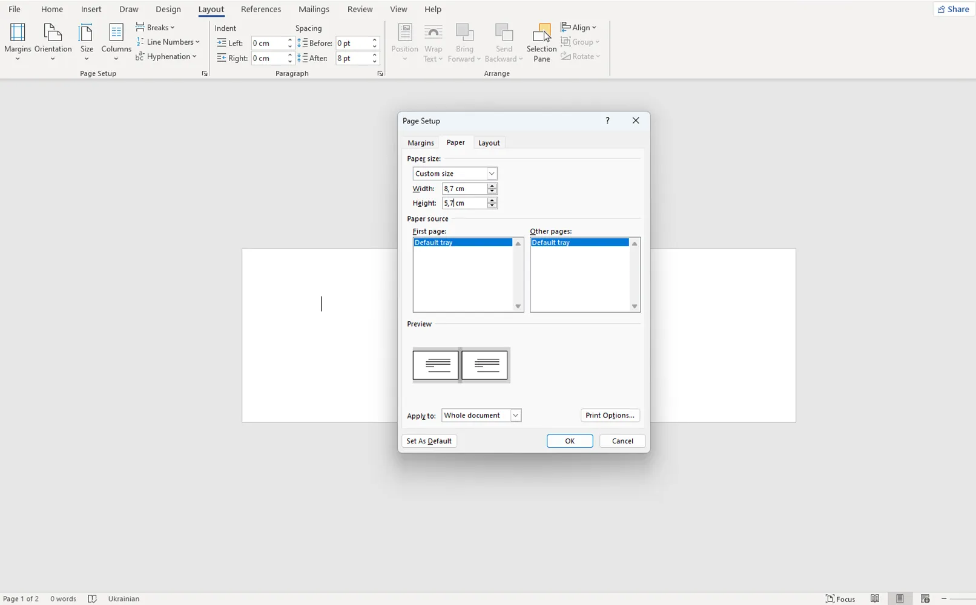Switch to the Home ribbon tab
The image size is (976, 605).
[x=52, y=9]
